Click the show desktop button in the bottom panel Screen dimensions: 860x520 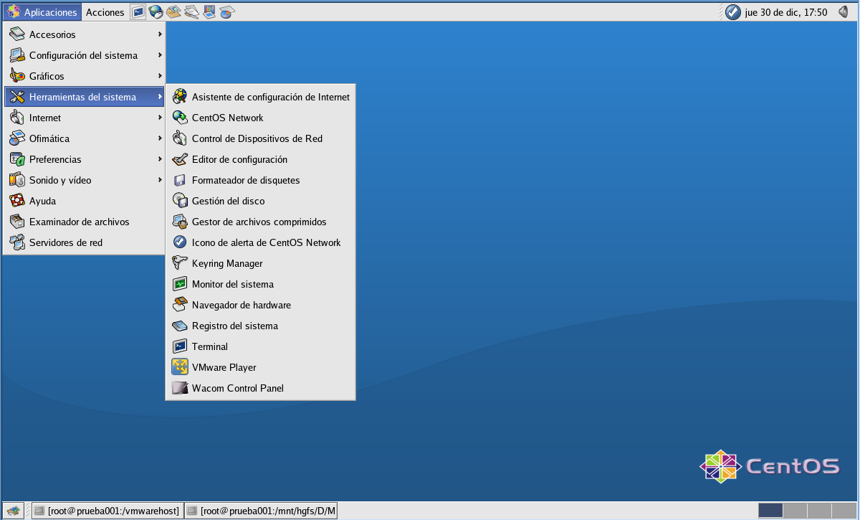[x=14, y=510]
